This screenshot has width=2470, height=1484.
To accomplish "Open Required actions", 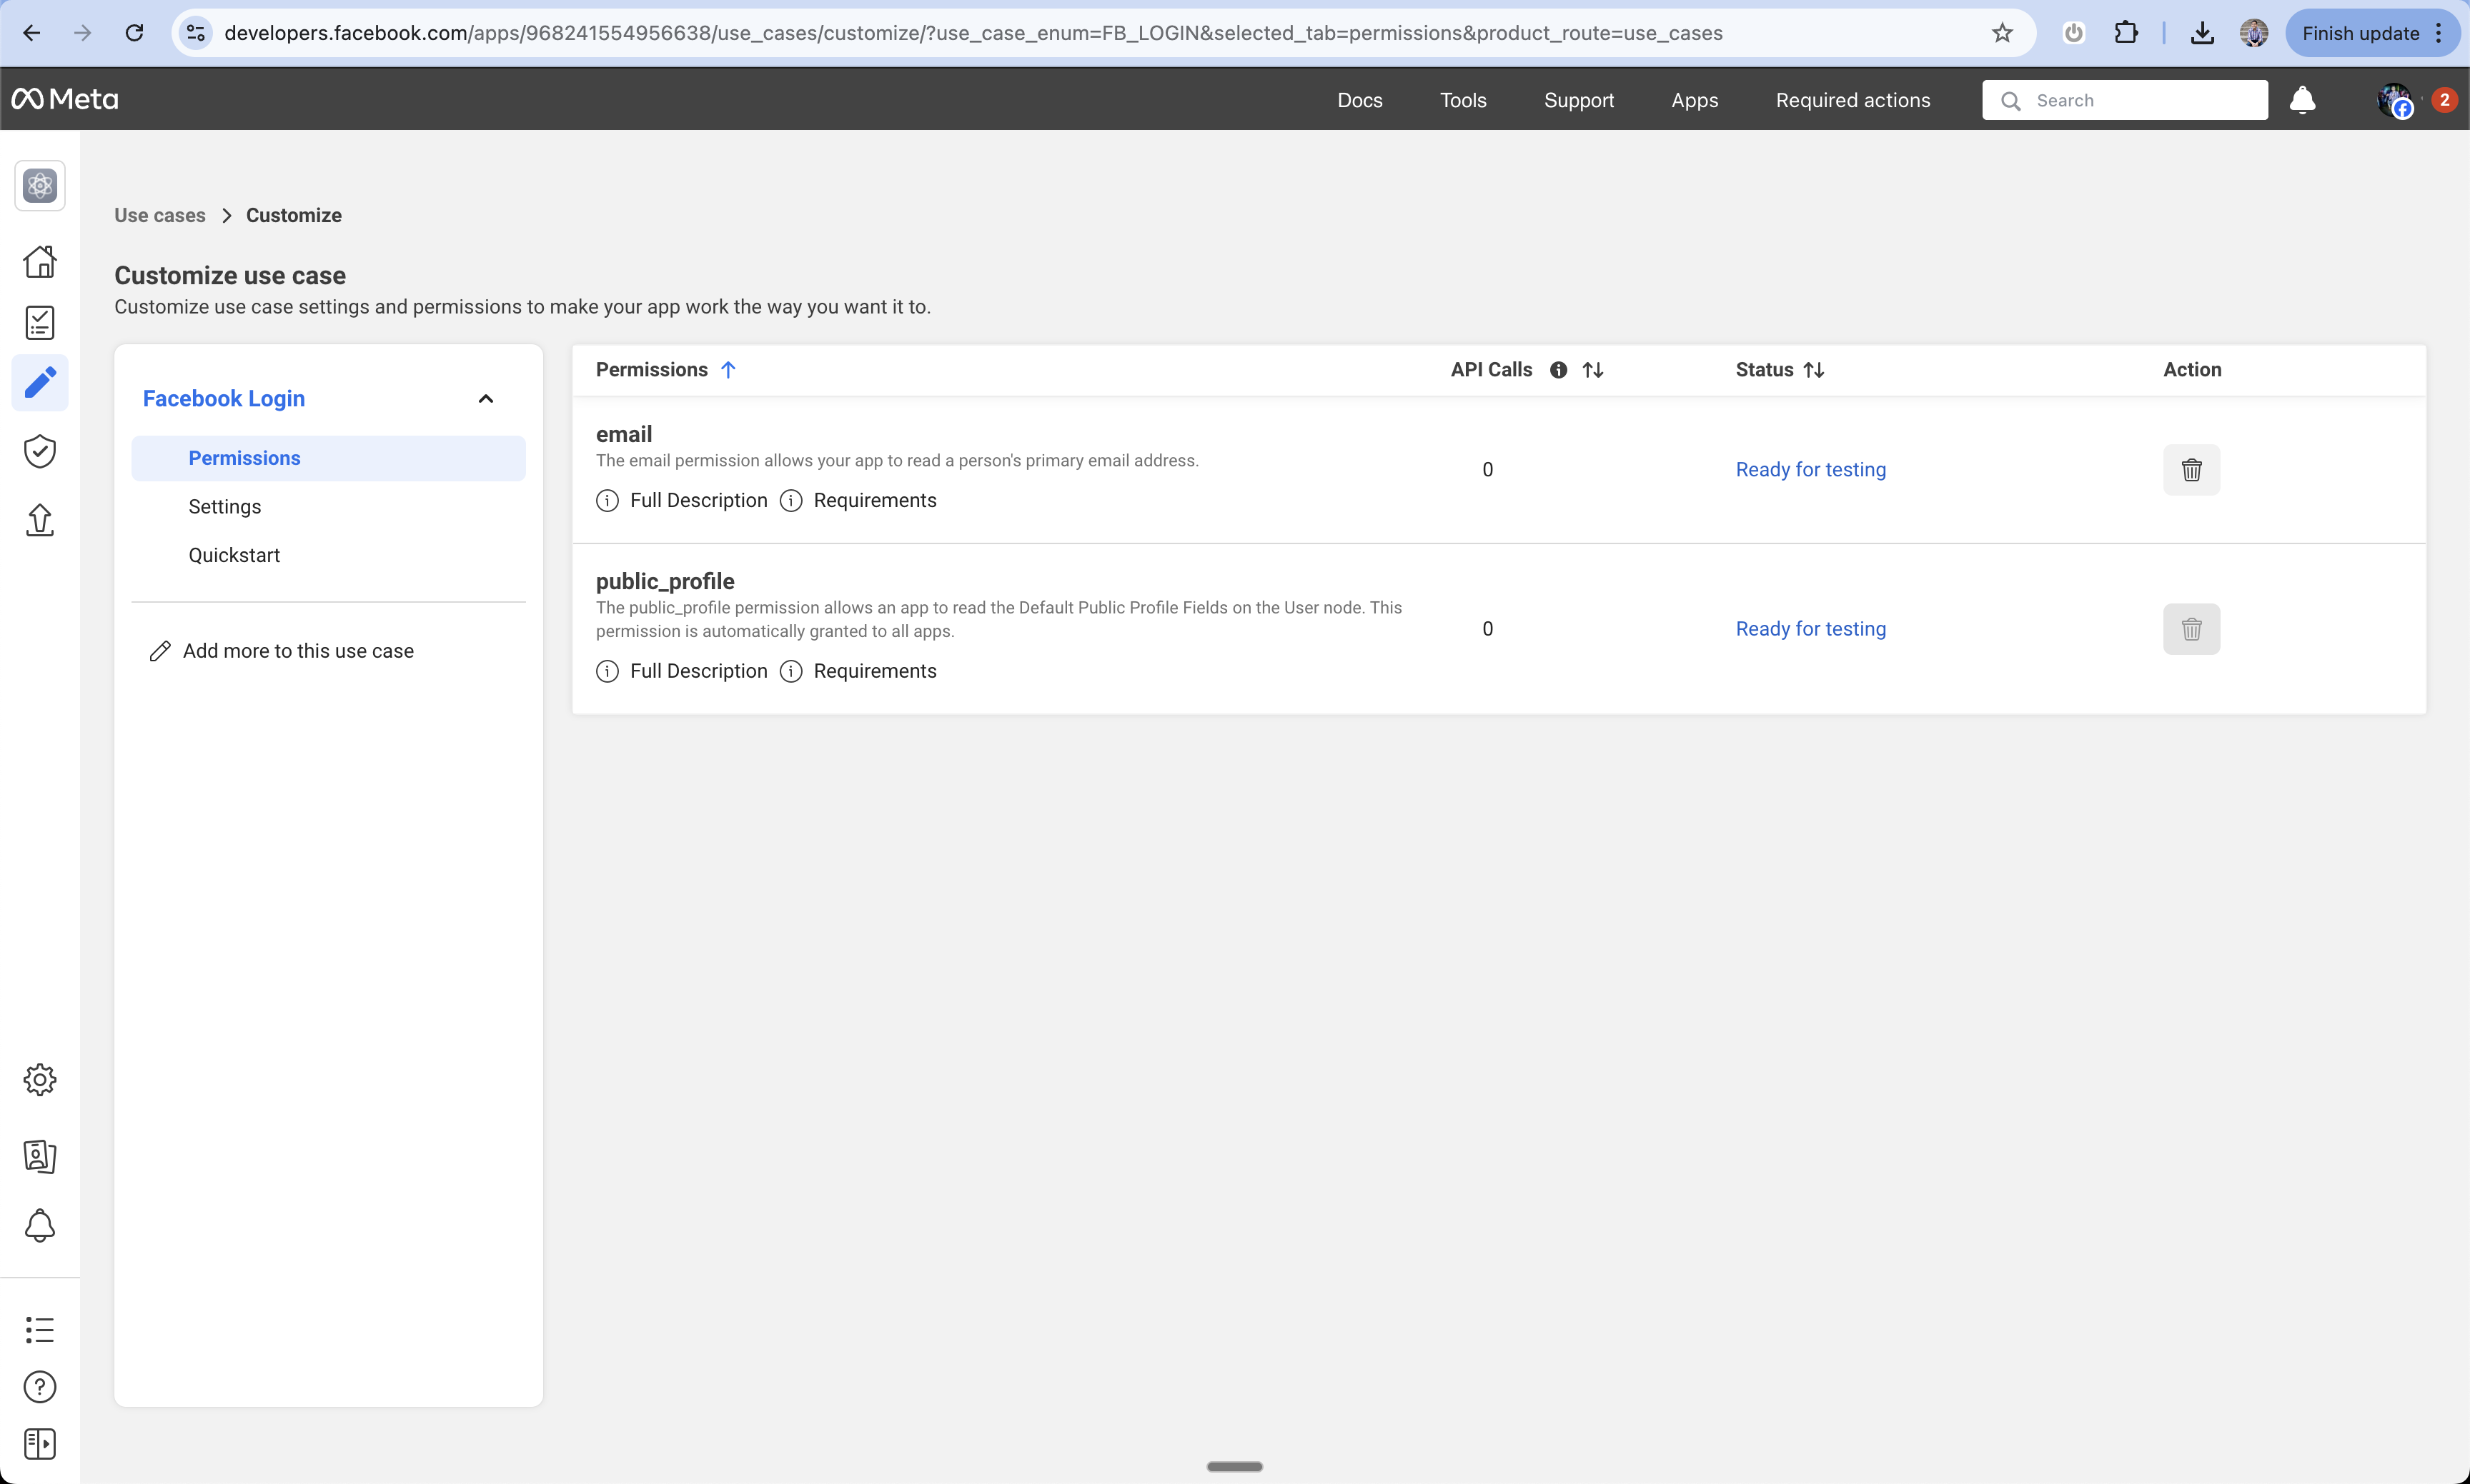I will (x=1852, y=100).
